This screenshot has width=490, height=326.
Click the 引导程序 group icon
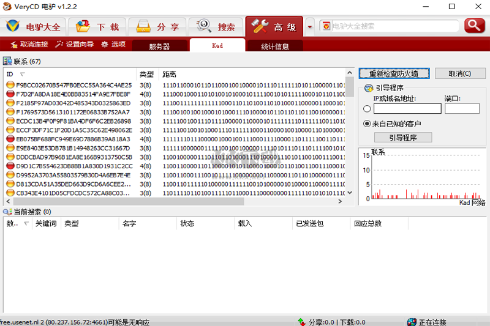click(x=369, y=88)
